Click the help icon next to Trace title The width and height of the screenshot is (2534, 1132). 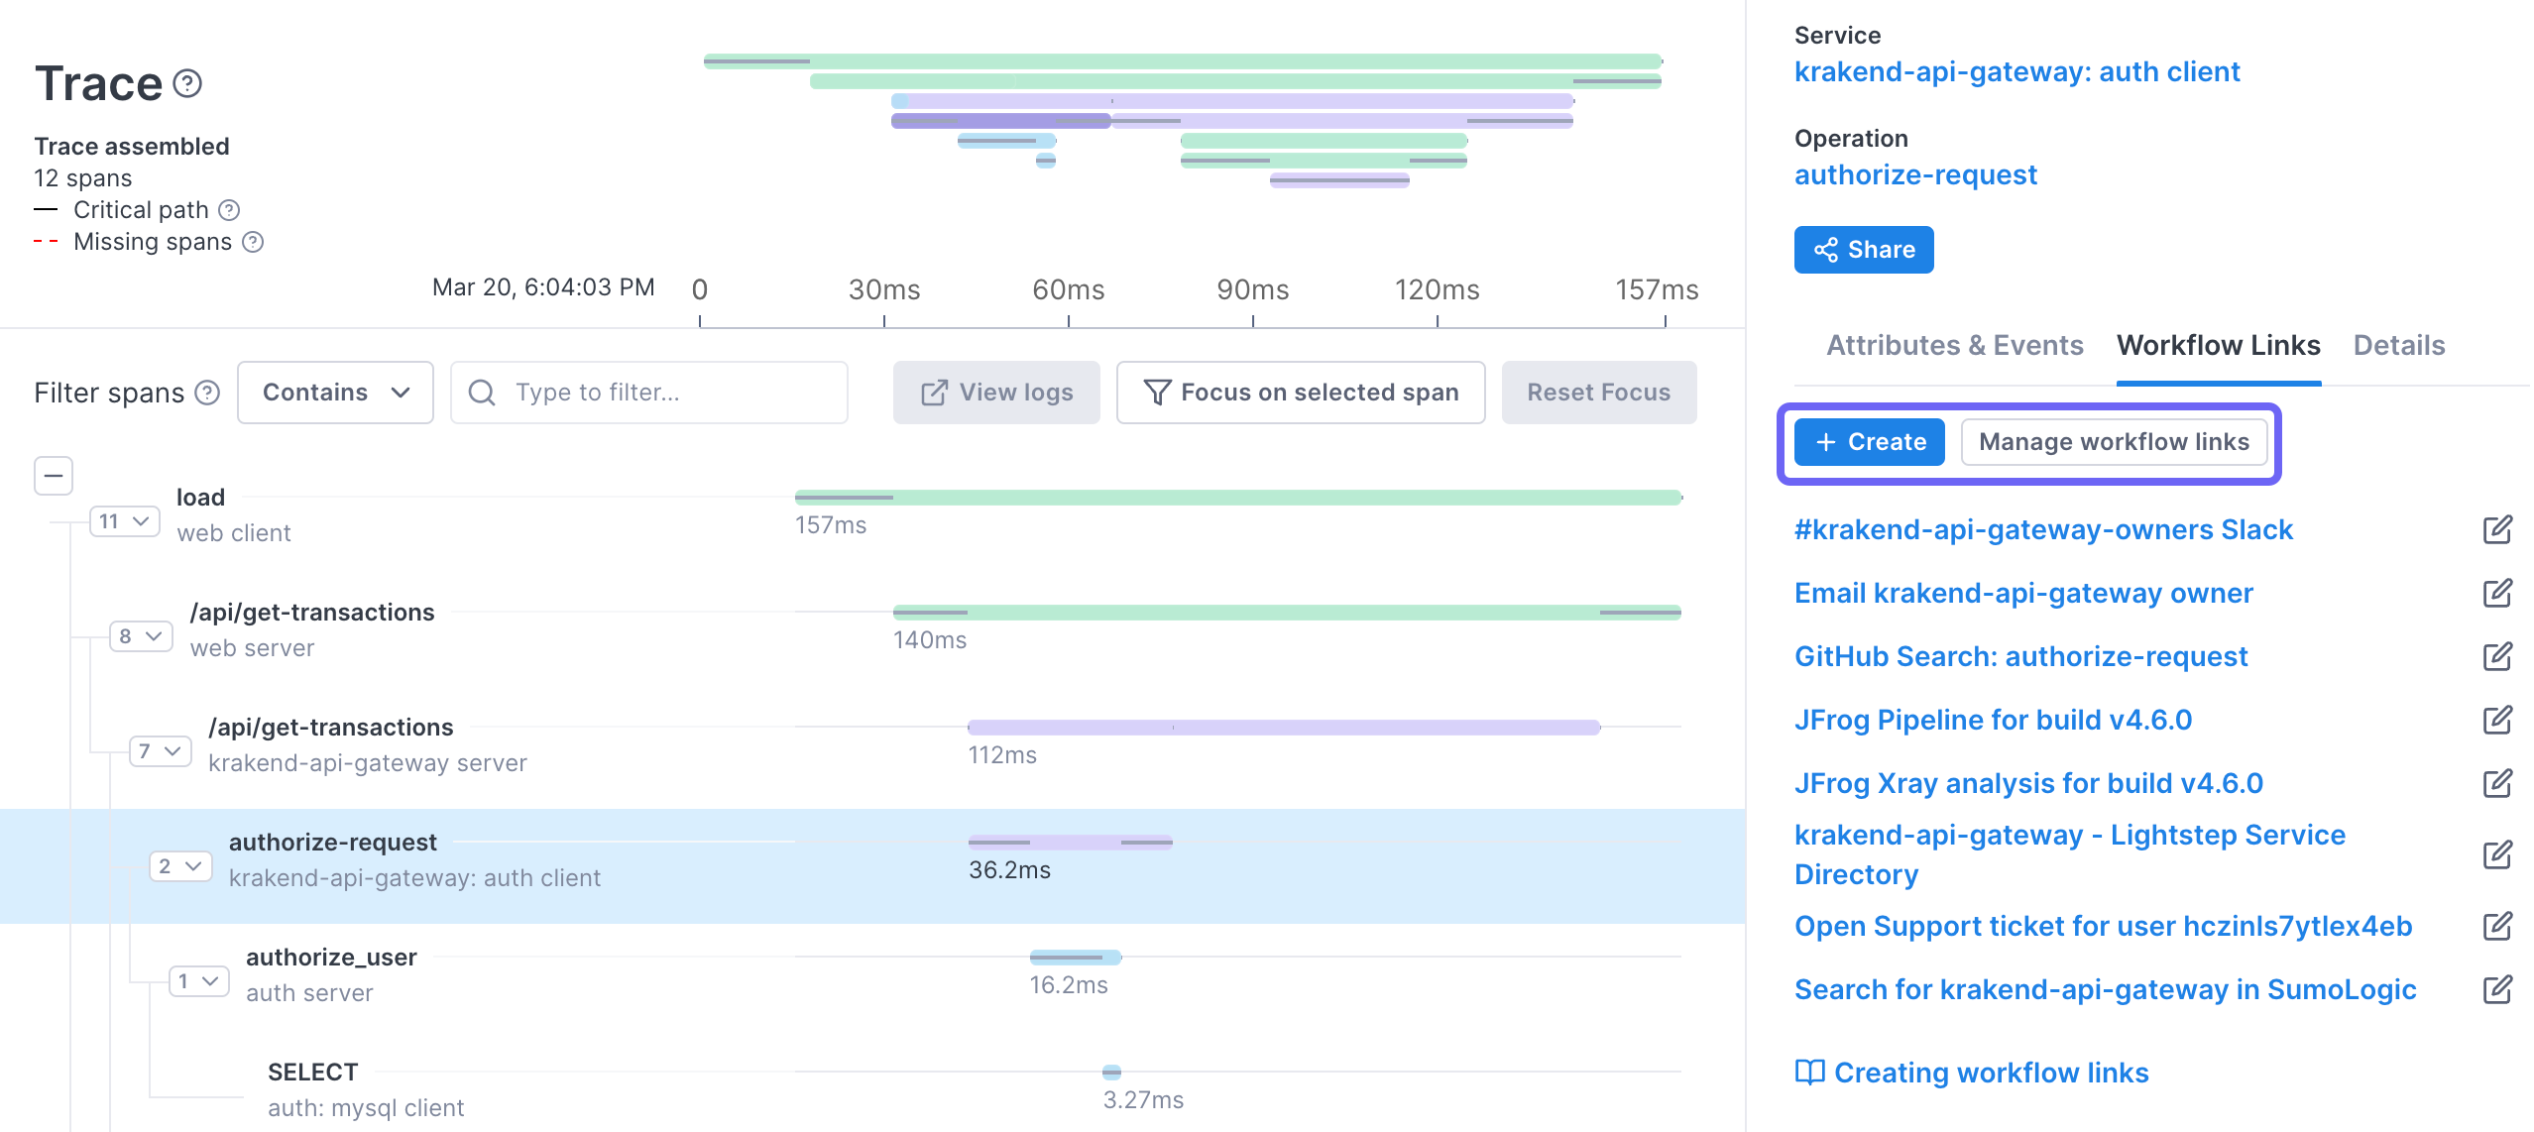[x=187, y=83]
